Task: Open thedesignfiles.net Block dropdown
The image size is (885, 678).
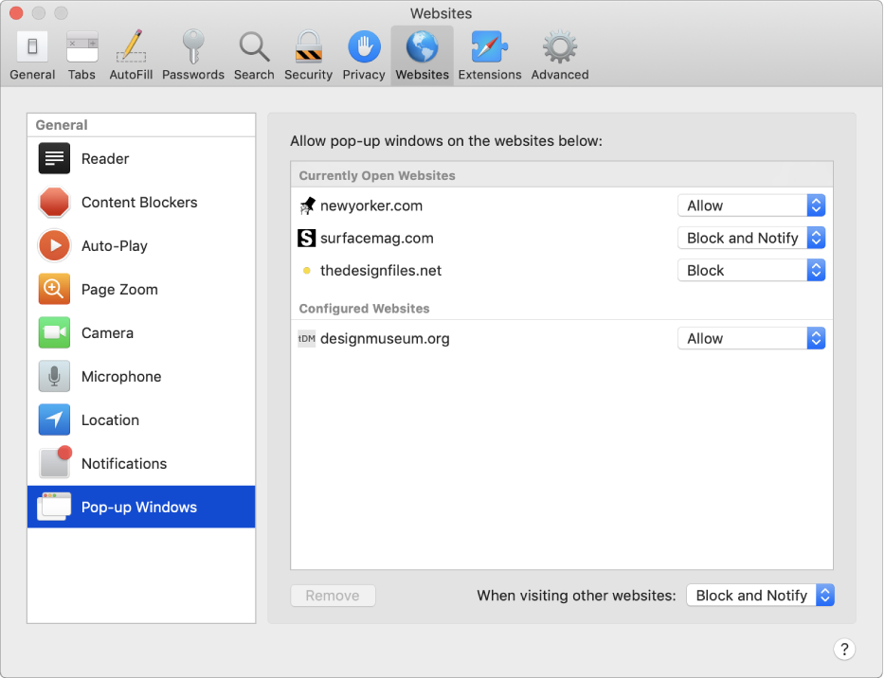Action: click(x=751, y=270)
